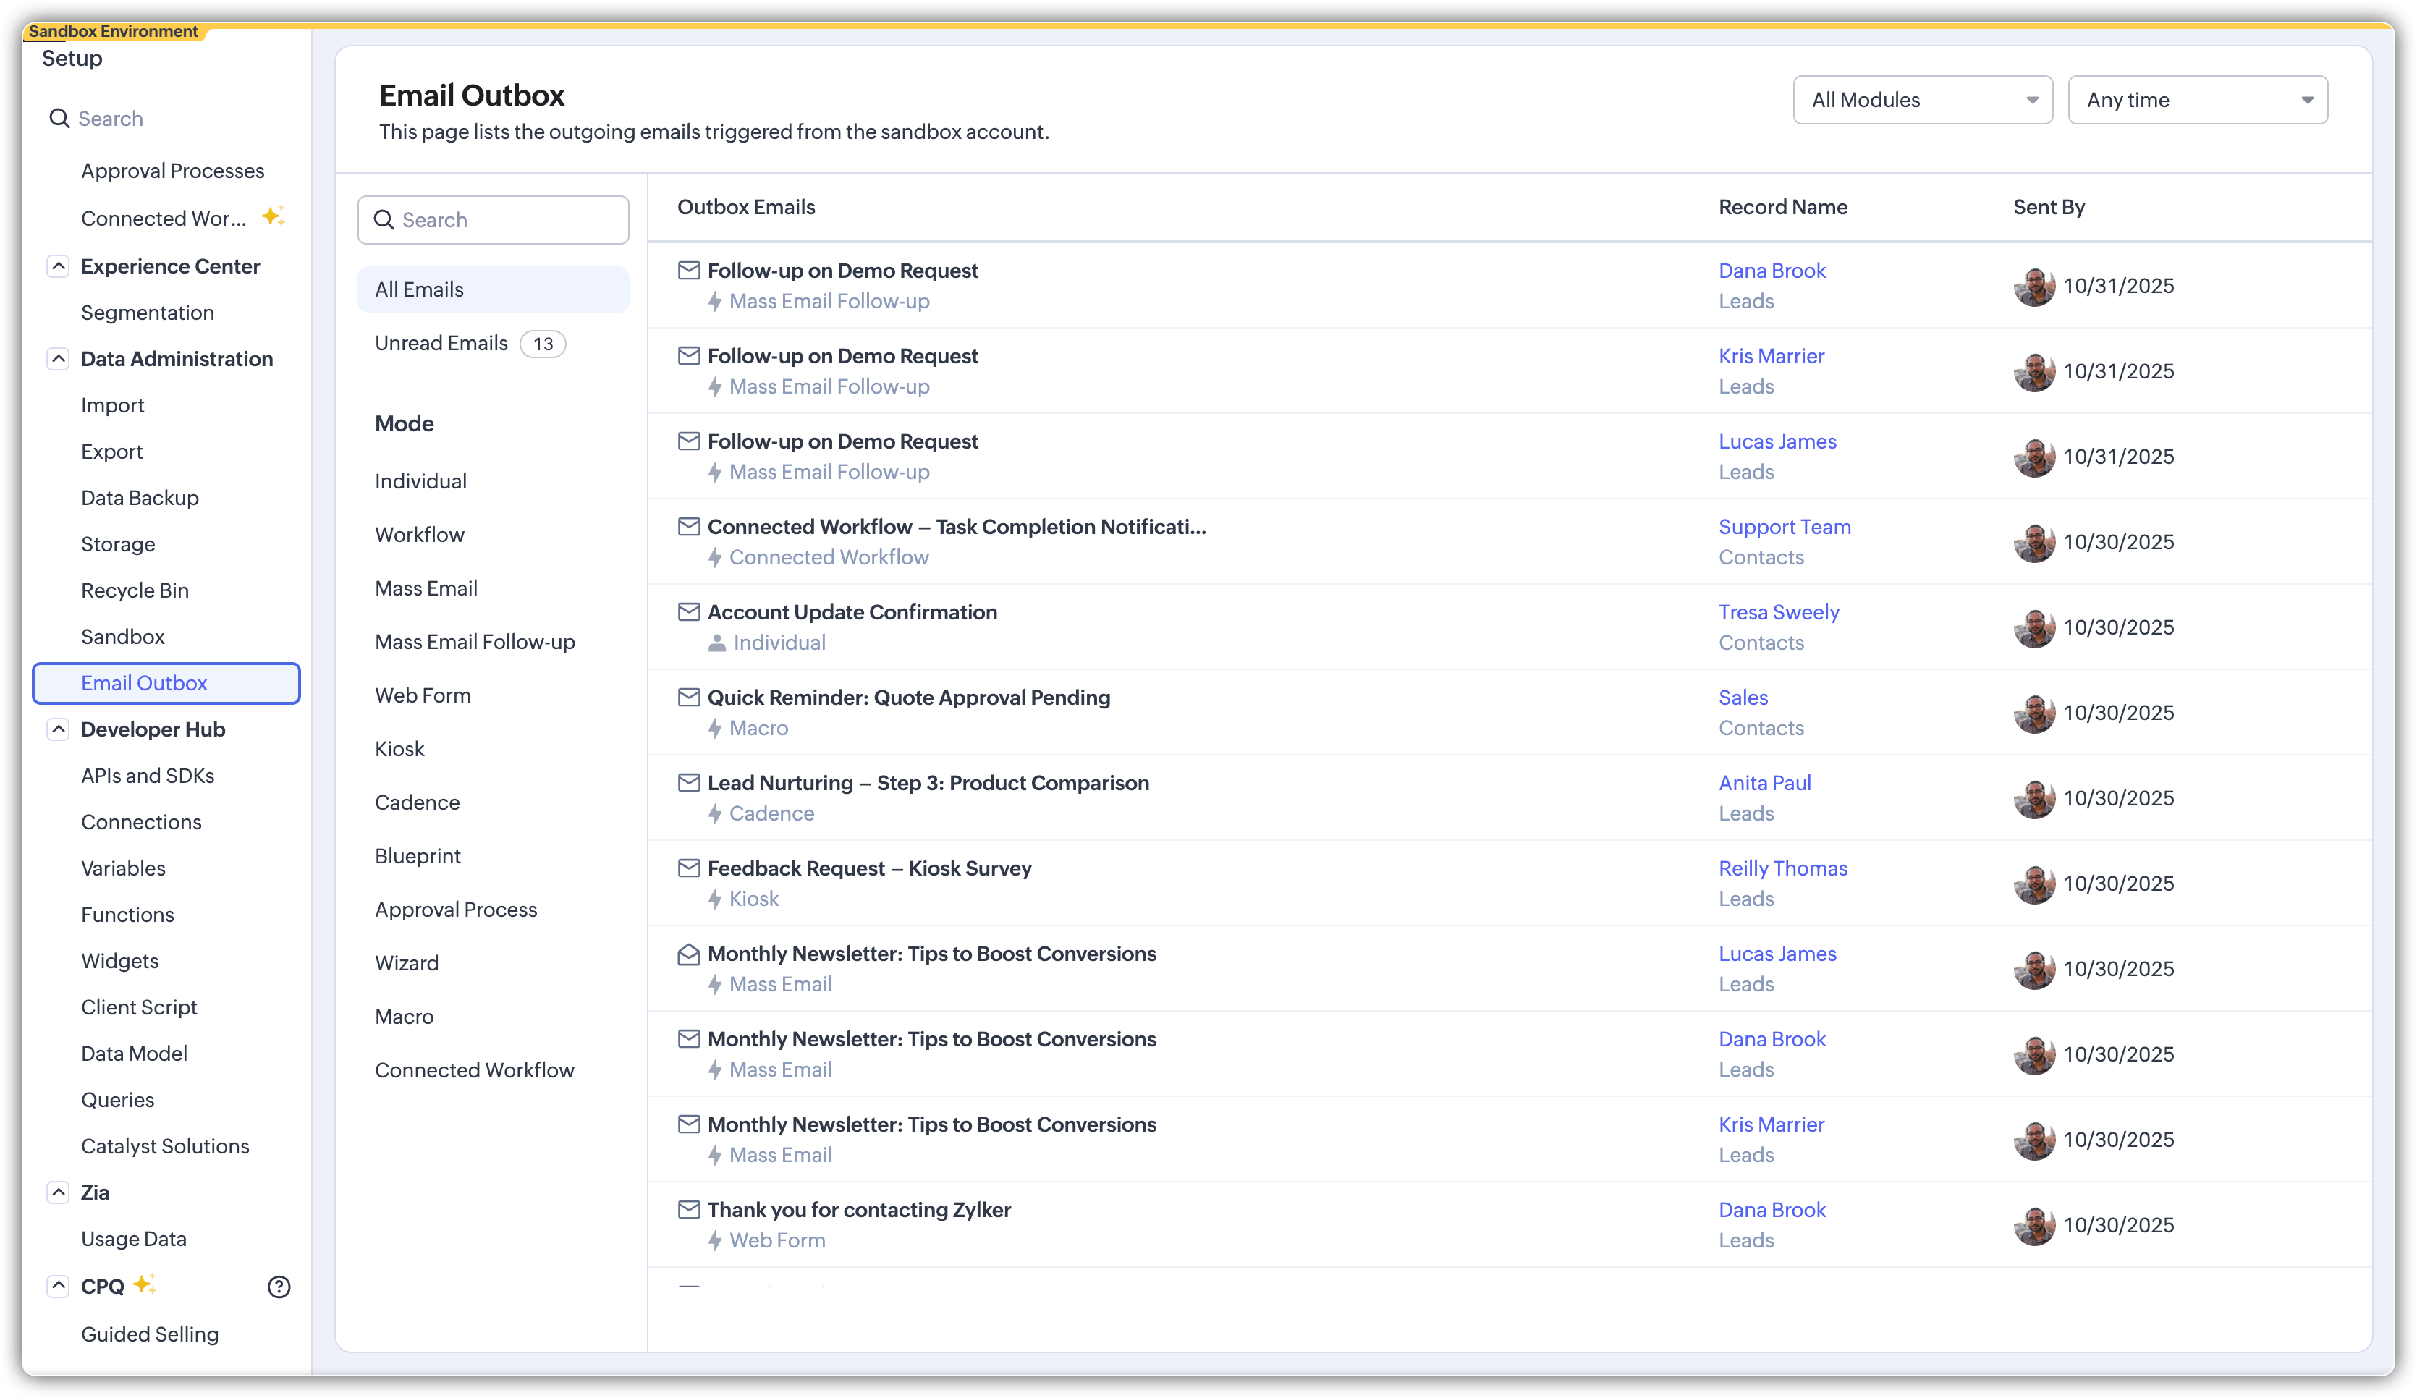Screen dimensions: 2417x1398
Task: Open the All Modules dropdown
Action: click(1922, 100)
